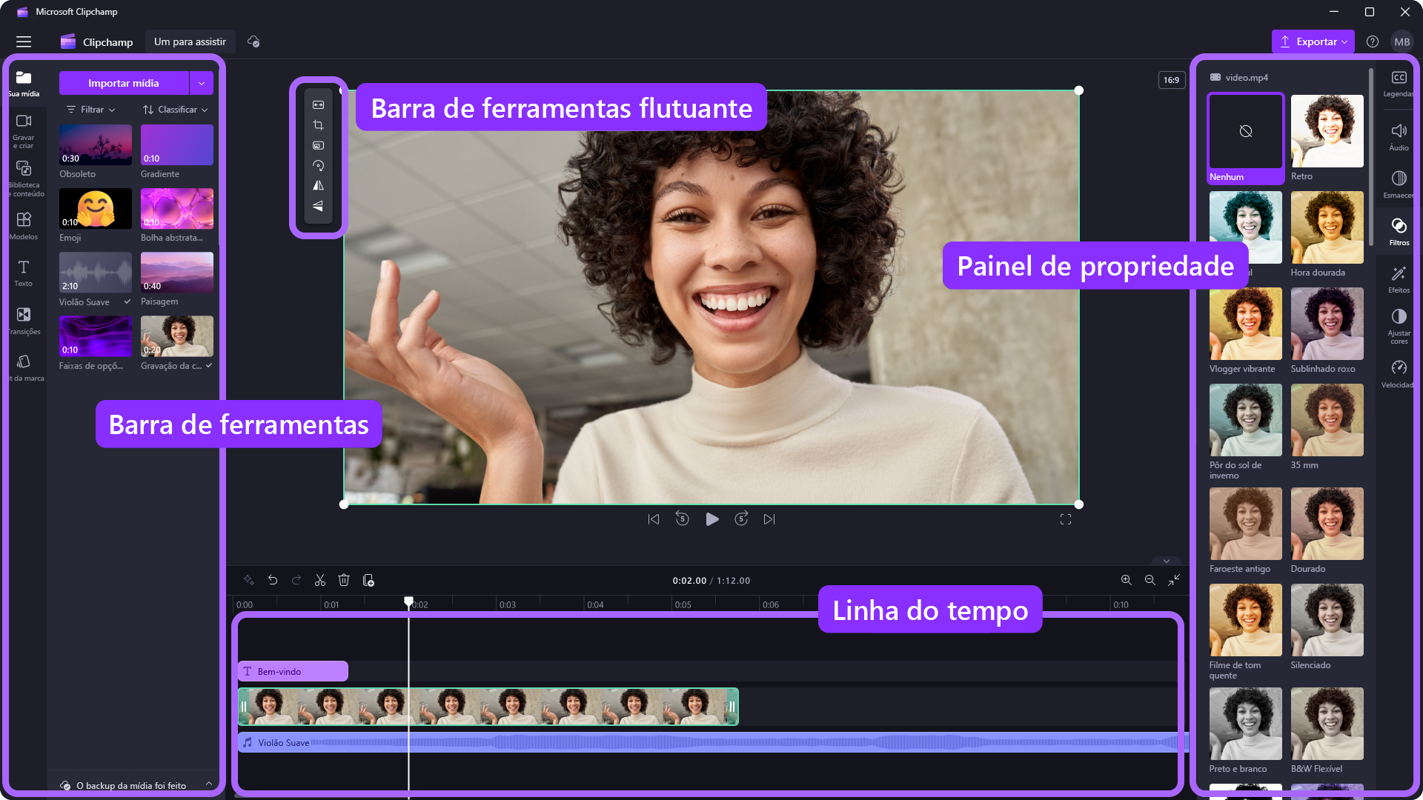
Task: Forward five seconds
Action: click(741, 519)
